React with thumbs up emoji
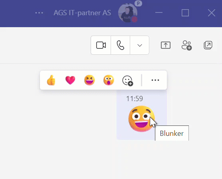The height and width of the screenshot is (179, 222). click(x=51, y=80)
